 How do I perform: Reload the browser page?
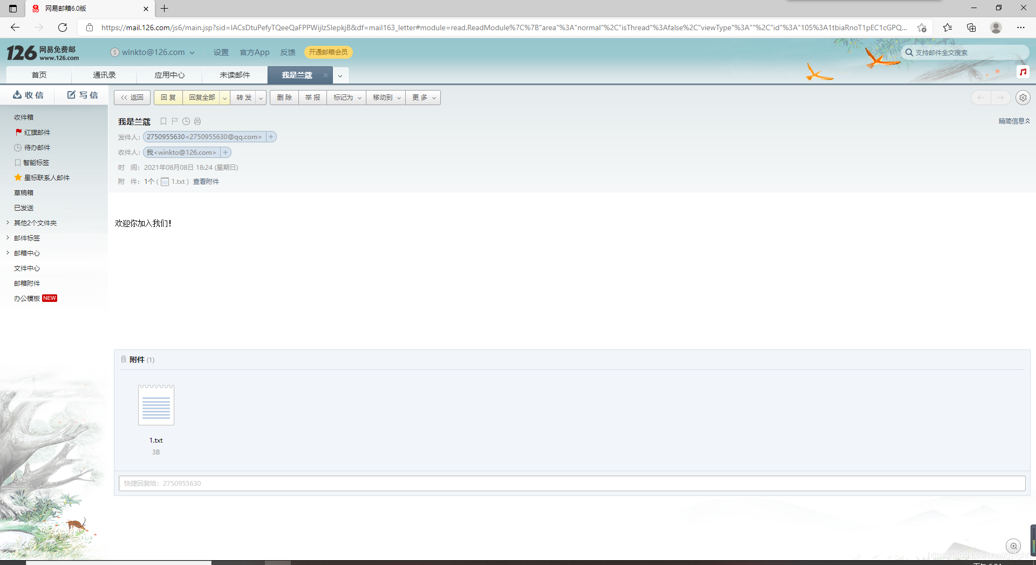point(63,27)
